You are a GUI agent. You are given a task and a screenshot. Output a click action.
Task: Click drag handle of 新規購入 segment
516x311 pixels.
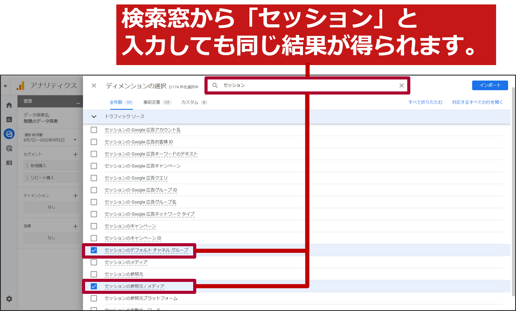[x=27, y=166]
